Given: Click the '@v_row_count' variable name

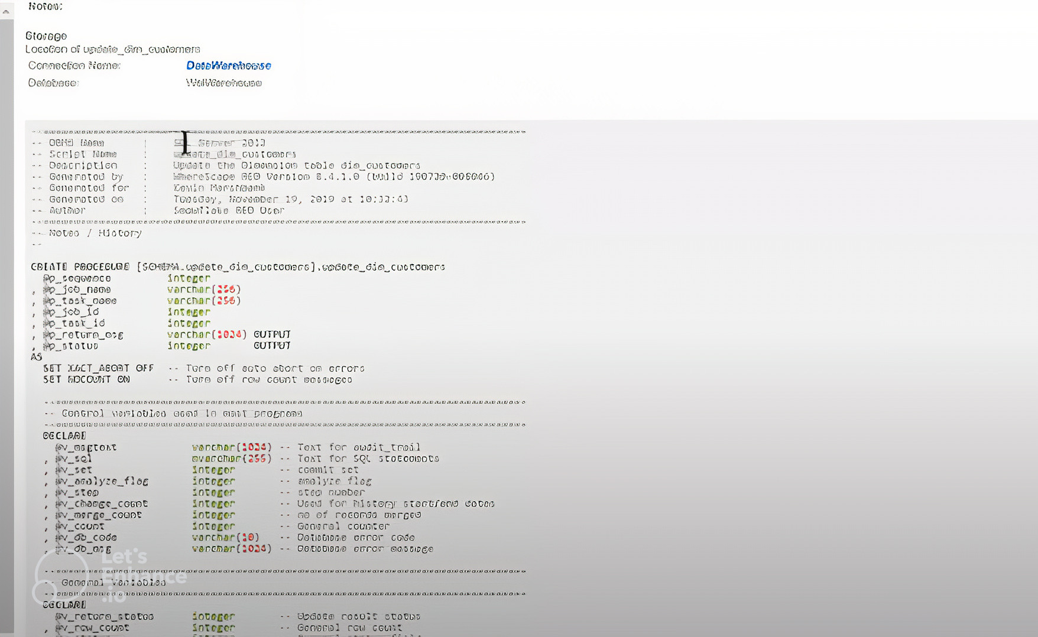Looking at the screenshot, I should tap(92, 628).
